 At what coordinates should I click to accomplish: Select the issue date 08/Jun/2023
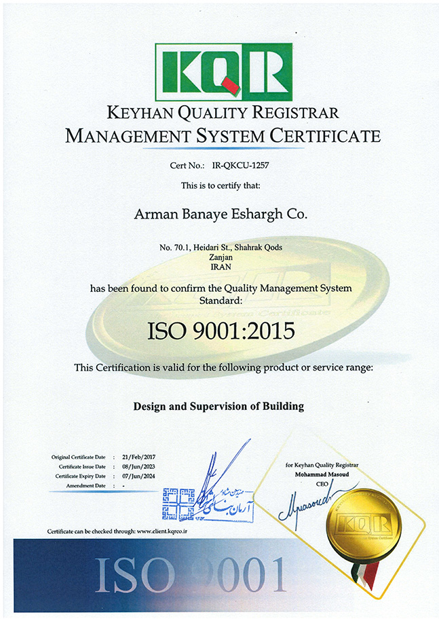pos(139,466)
